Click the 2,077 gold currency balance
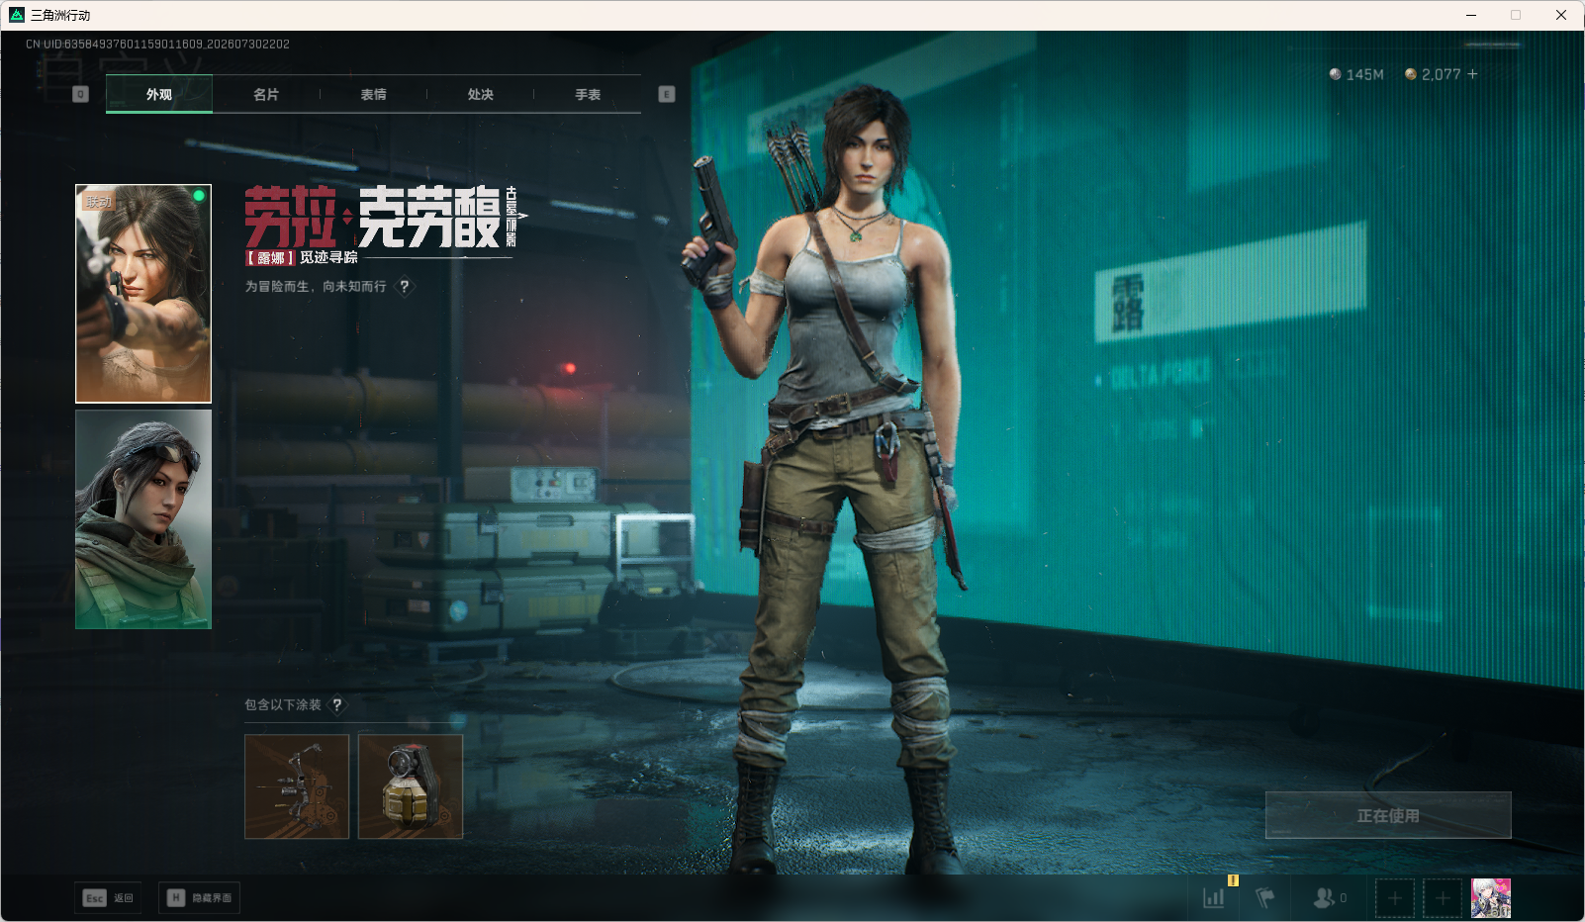Image resolution: width=1585 pixels, height=922 pixels. [x=1433, y=74]
